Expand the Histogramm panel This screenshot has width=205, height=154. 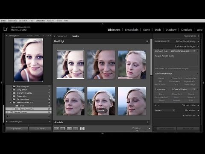click(x=198, y=36)
